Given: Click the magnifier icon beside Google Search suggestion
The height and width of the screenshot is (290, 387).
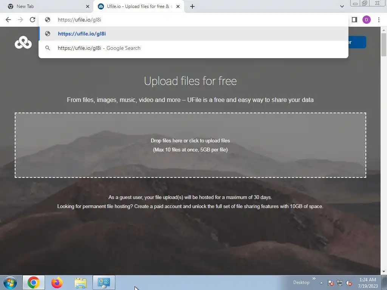Looking at the screenshot, I should point(48,48).
